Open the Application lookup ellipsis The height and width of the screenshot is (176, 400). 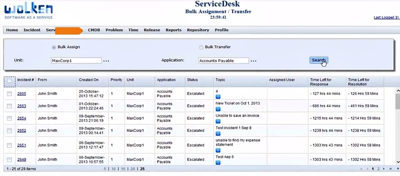click(254, 61)
